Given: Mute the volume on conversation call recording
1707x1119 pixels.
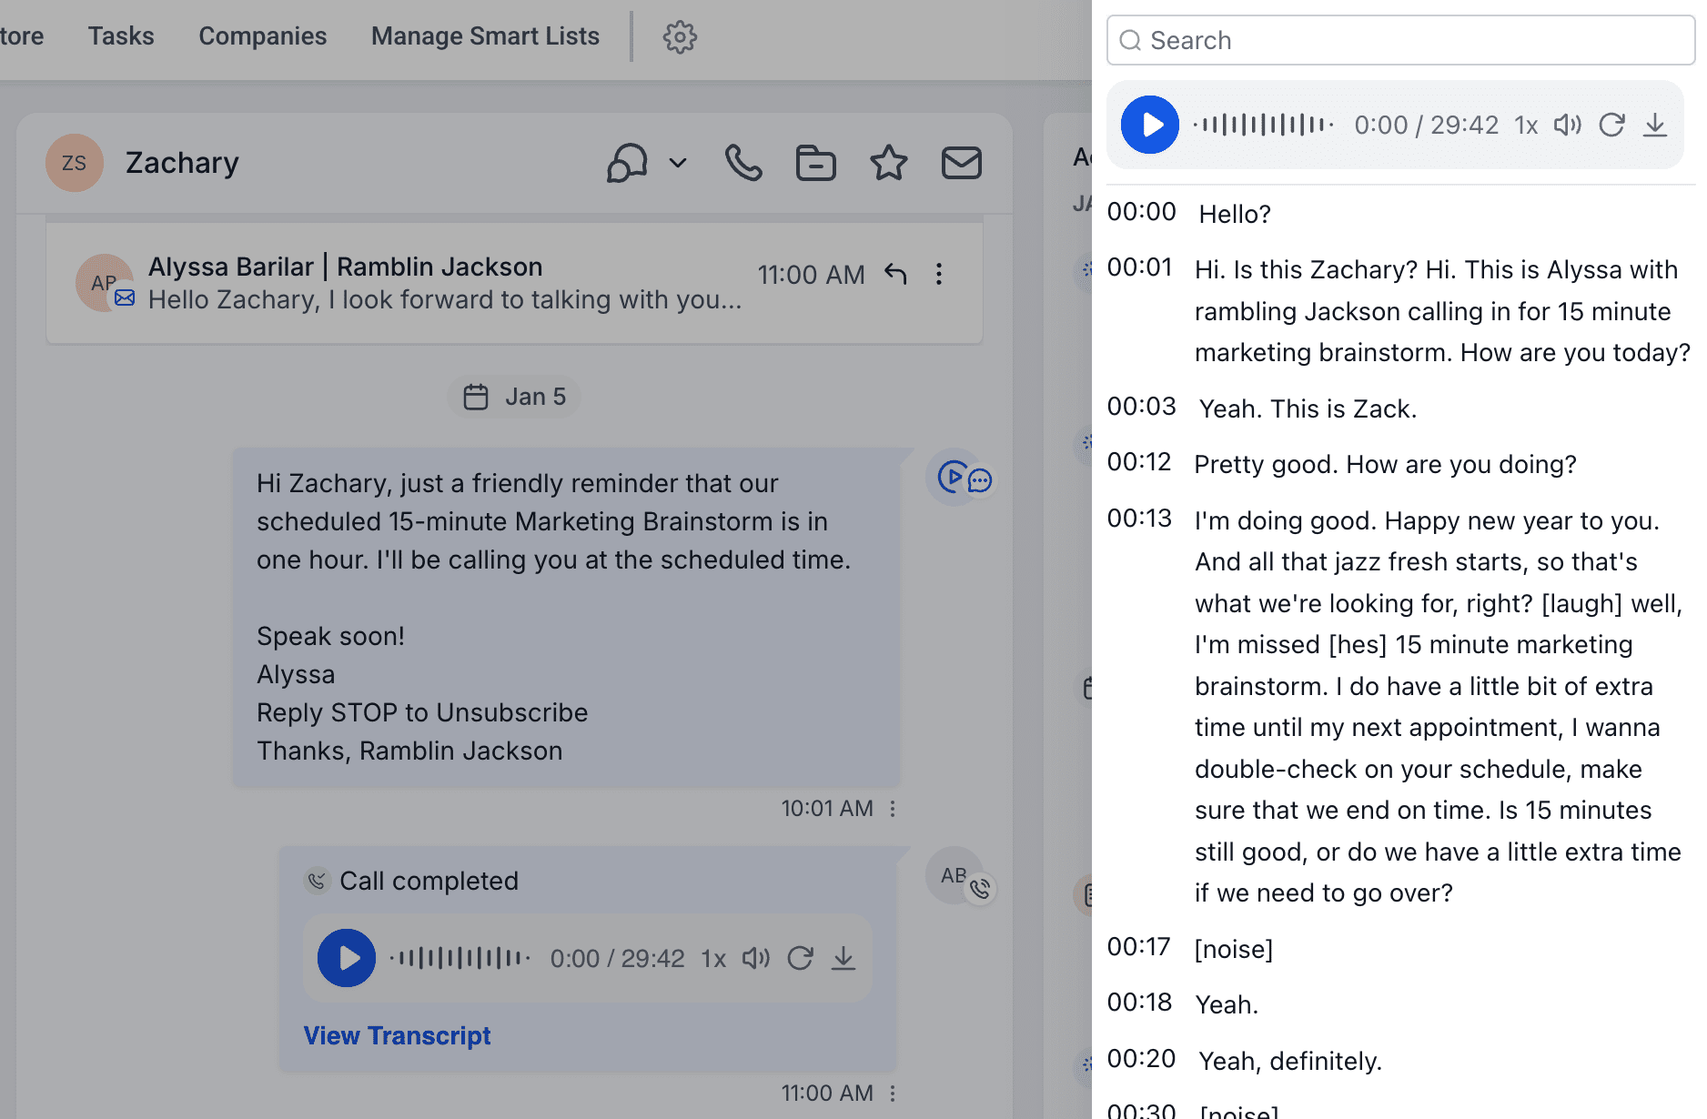Looking at the screenshot, I should click(756, 958).
